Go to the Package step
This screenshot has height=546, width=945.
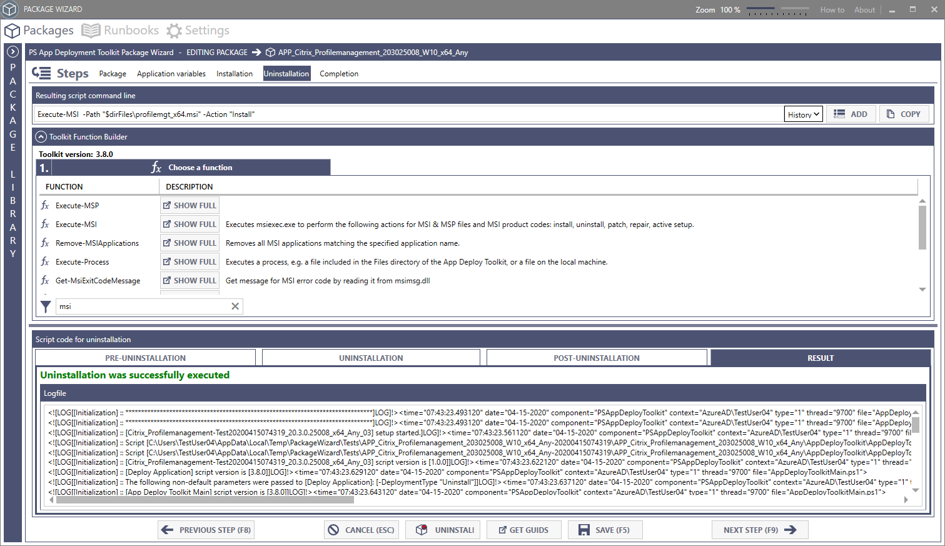pyautogui.click(x=113, y=74)
